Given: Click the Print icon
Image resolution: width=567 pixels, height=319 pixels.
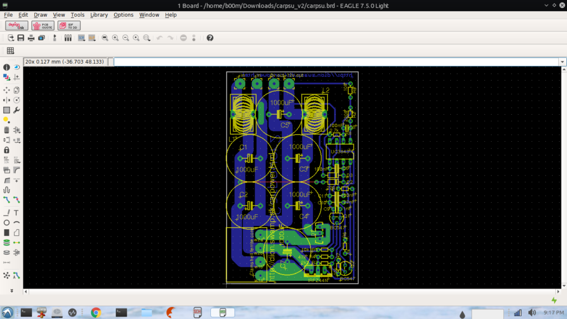Looking at the screenshot, I should tap(31, 38).
